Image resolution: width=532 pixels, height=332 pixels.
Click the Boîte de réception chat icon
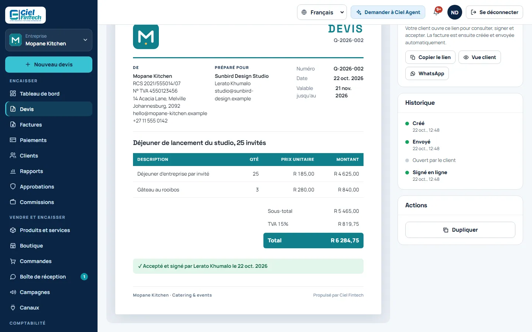click(13, 276)
